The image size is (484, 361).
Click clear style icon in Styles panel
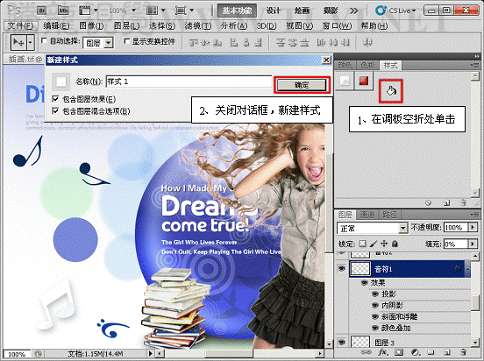coord(429,202)
